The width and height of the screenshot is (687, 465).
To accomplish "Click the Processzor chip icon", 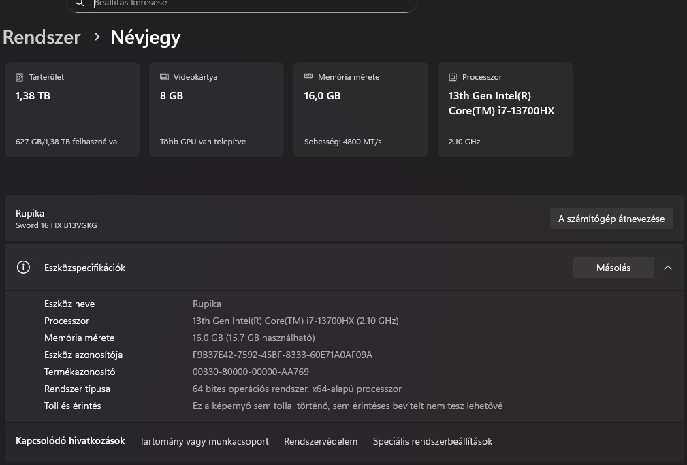I will 453,77.
